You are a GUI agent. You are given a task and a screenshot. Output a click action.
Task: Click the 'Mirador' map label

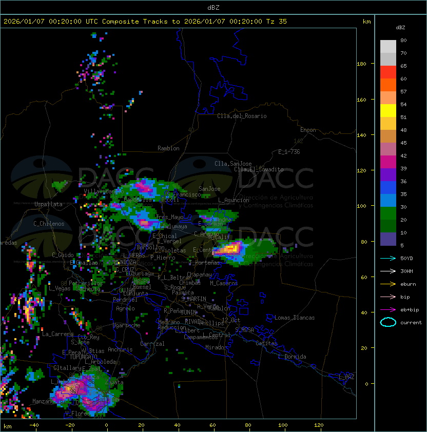(x=216, y=347)
